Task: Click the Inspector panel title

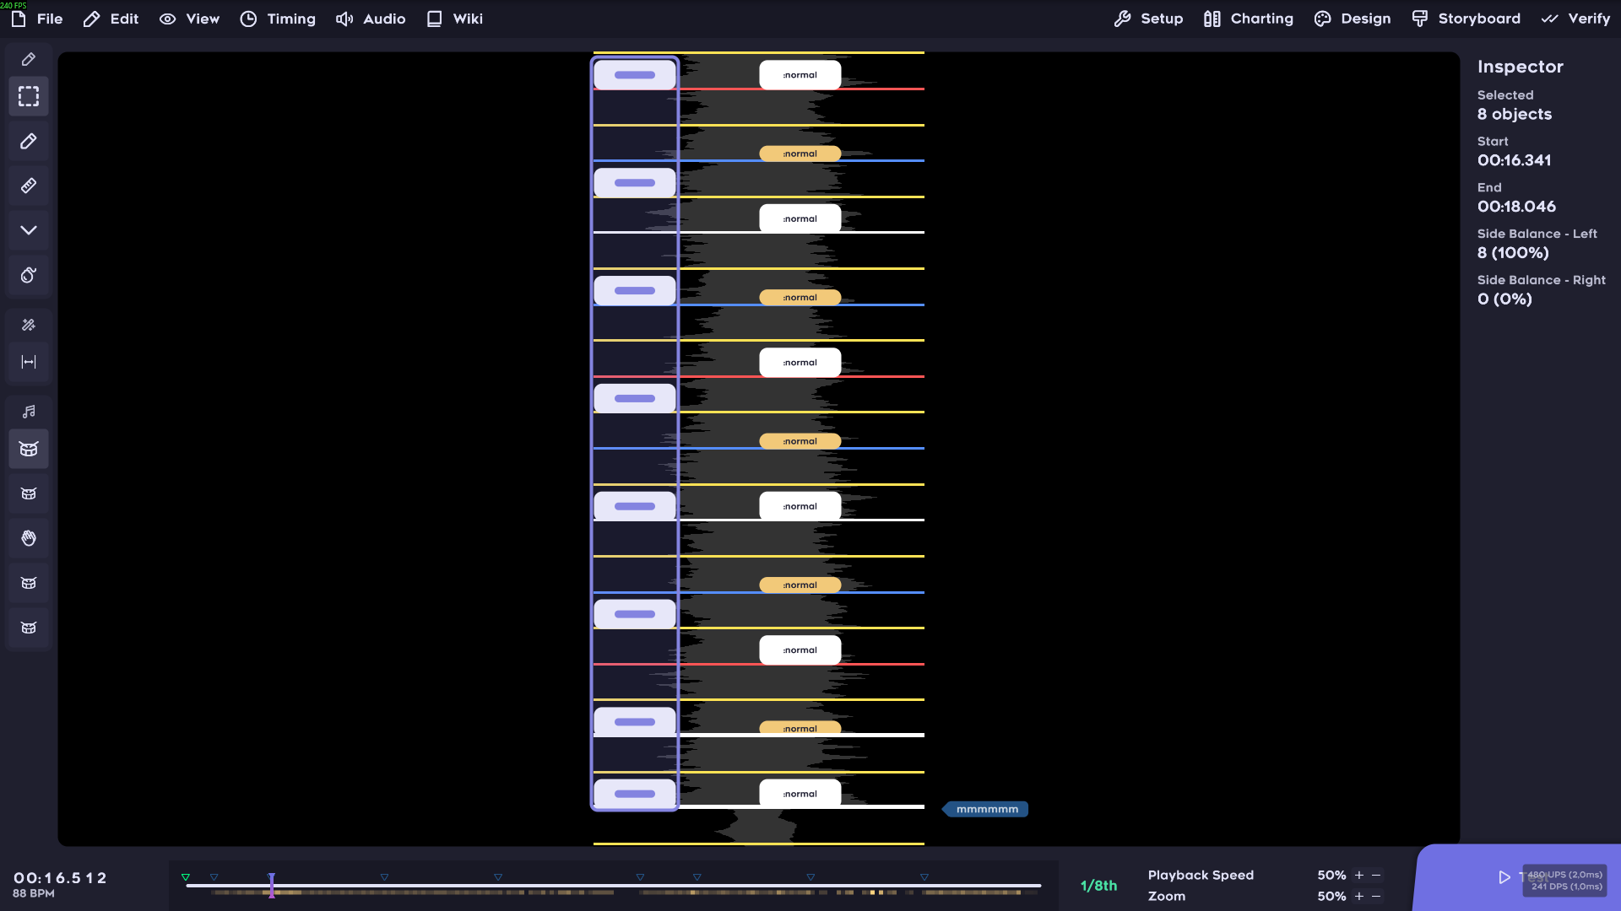Action: (1521, 67)
